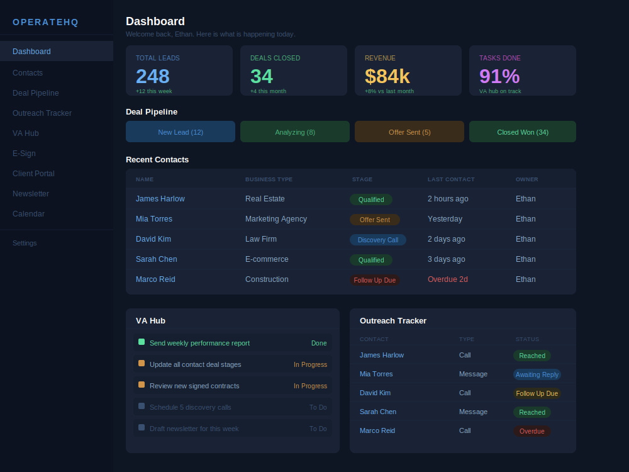The width and height of the screenshot is (629, 472).
Task: Click the Marketing Agency business type cell
Action: [x=276, y=219]
